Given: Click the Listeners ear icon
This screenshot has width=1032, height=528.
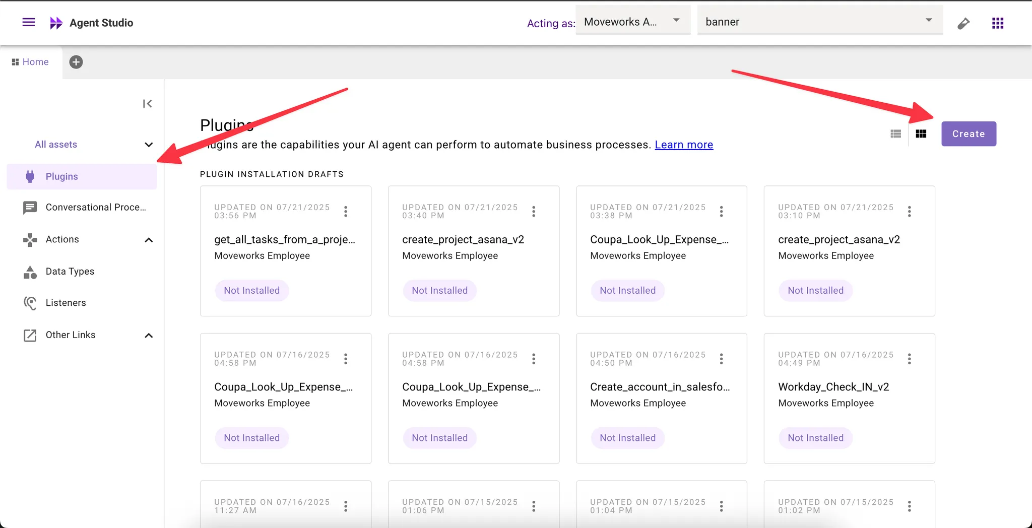Looking at the screenshot, I should coord(30,303).
